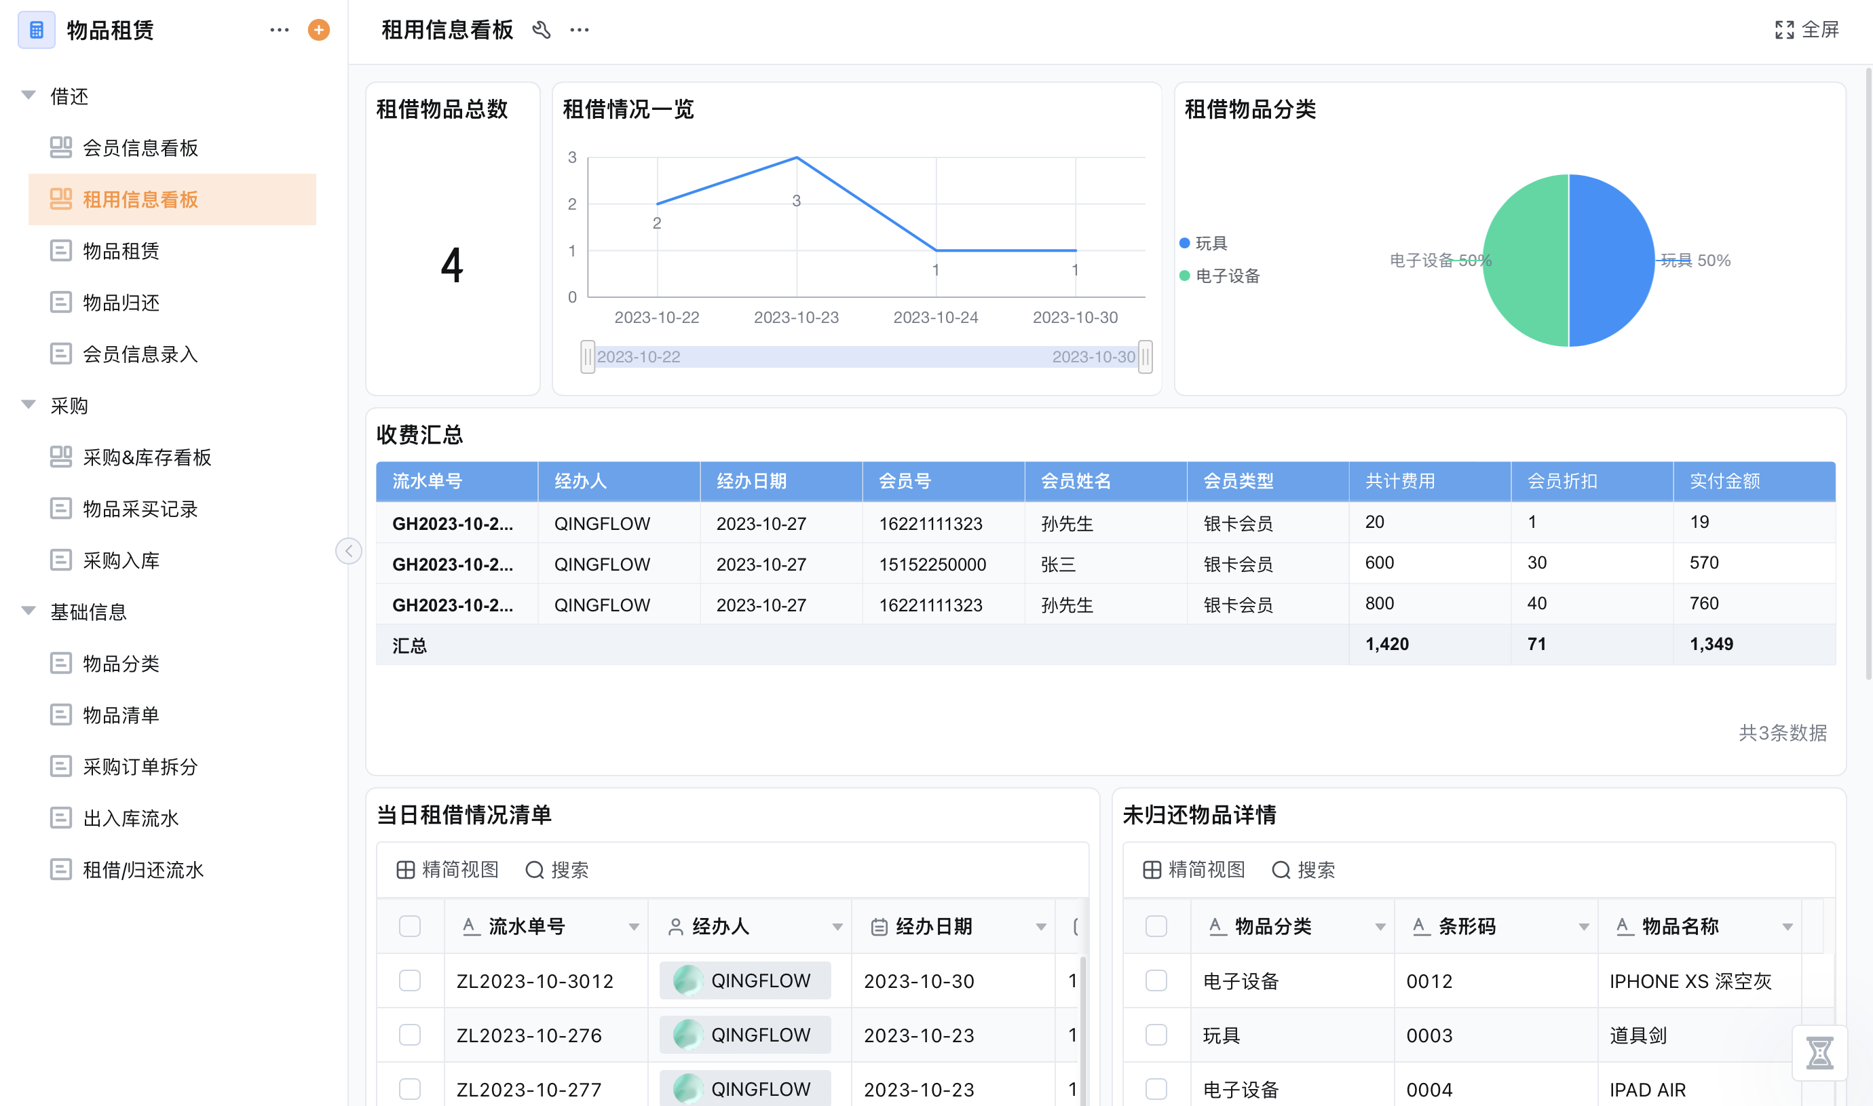Click the 物品租赁 app calculator icon
This screenshot has width=1873, height=1106.
[36, 30]
